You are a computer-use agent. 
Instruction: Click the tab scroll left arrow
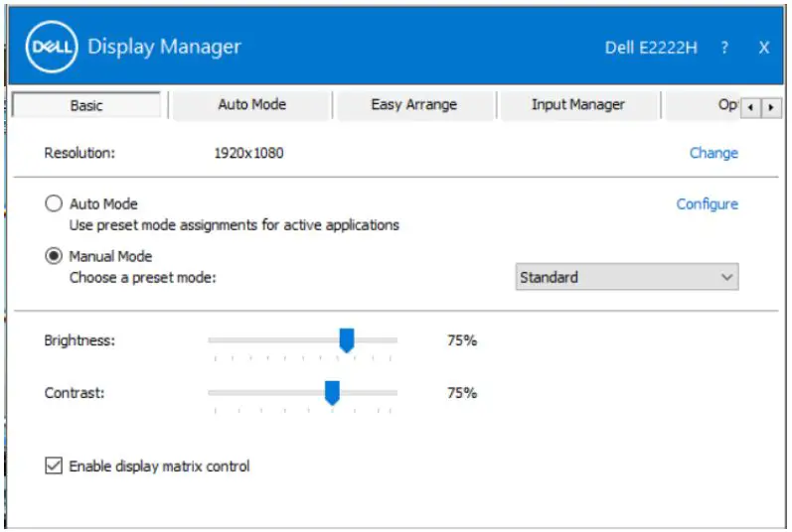750,107
